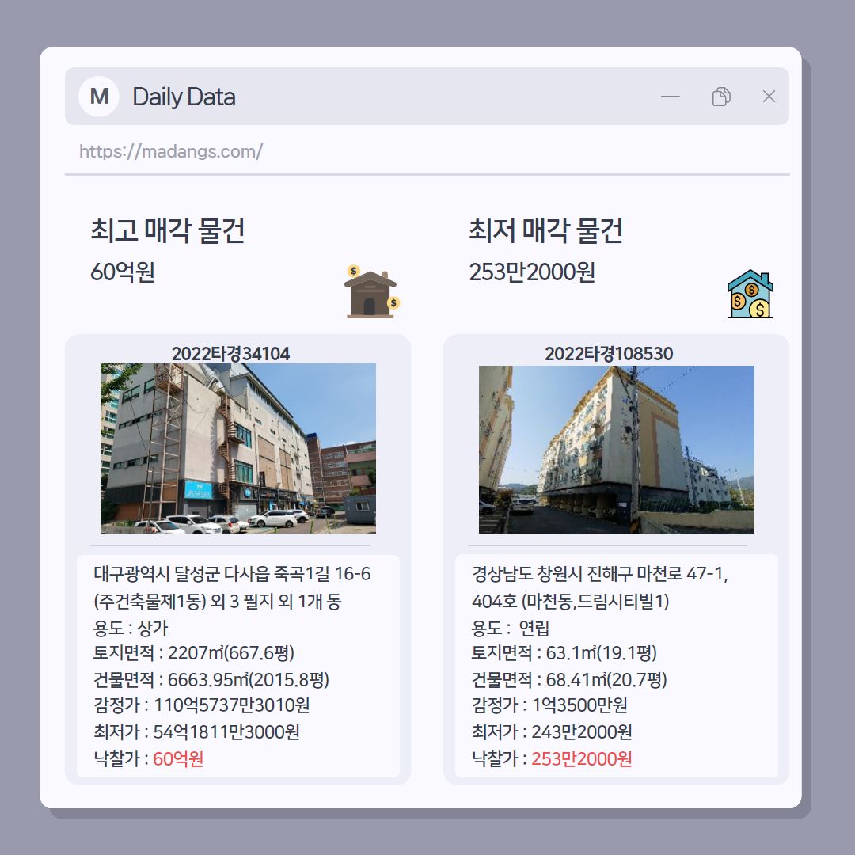Click the 최저 매각 물건 heading
This screenshot has height=855, width=855.
tap(545, 230)
